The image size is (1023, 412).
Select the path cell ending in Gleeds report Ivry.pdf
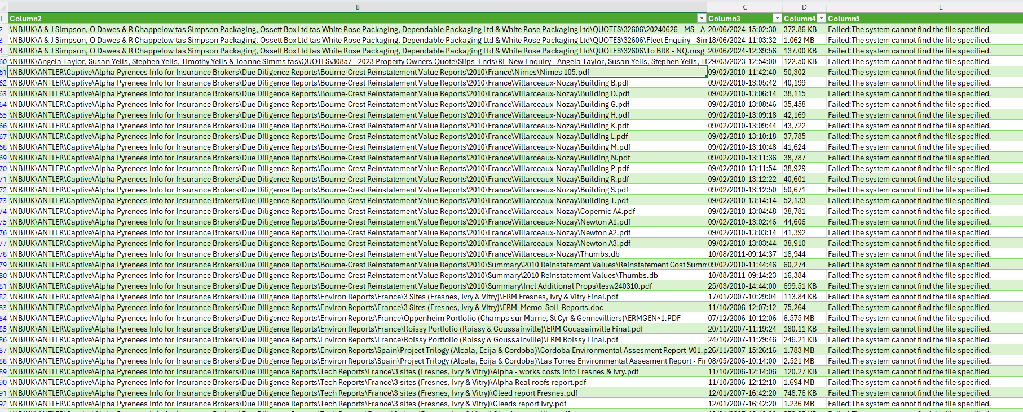point(358,404)
